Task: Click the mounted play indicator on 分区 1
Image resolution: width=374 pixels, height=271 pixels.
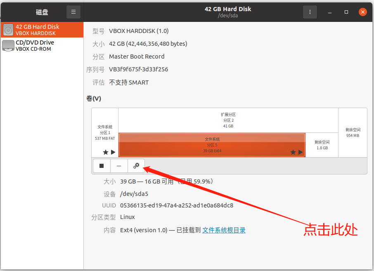Action: pos(112,152)
